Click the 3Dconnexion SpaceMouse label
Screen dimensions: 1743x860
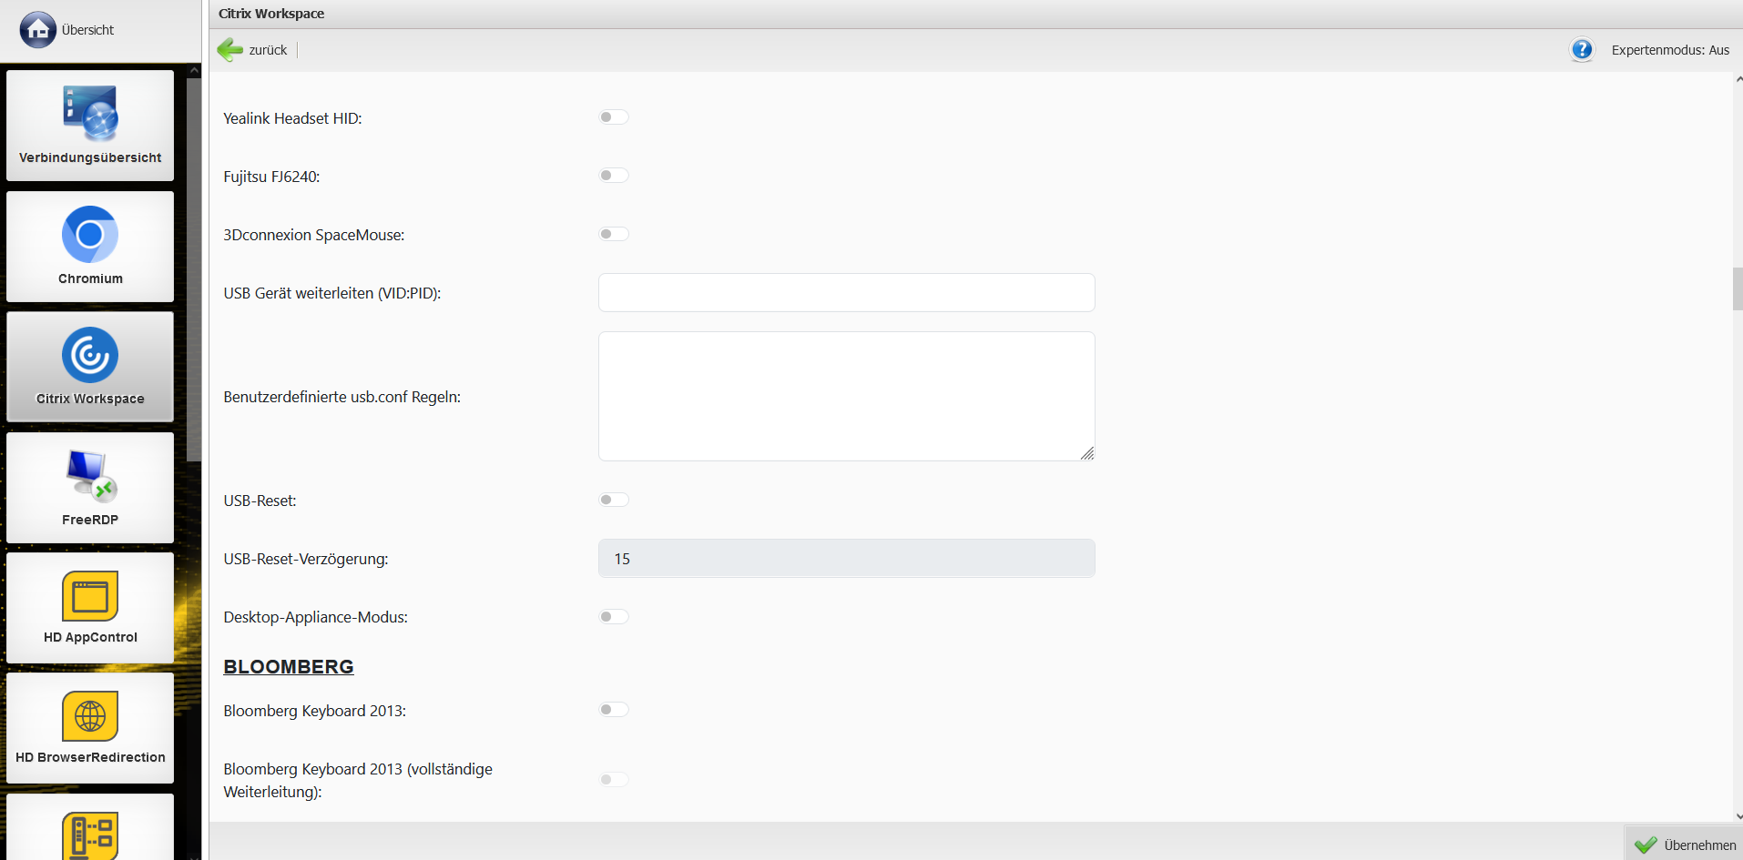tap(314, 235)
